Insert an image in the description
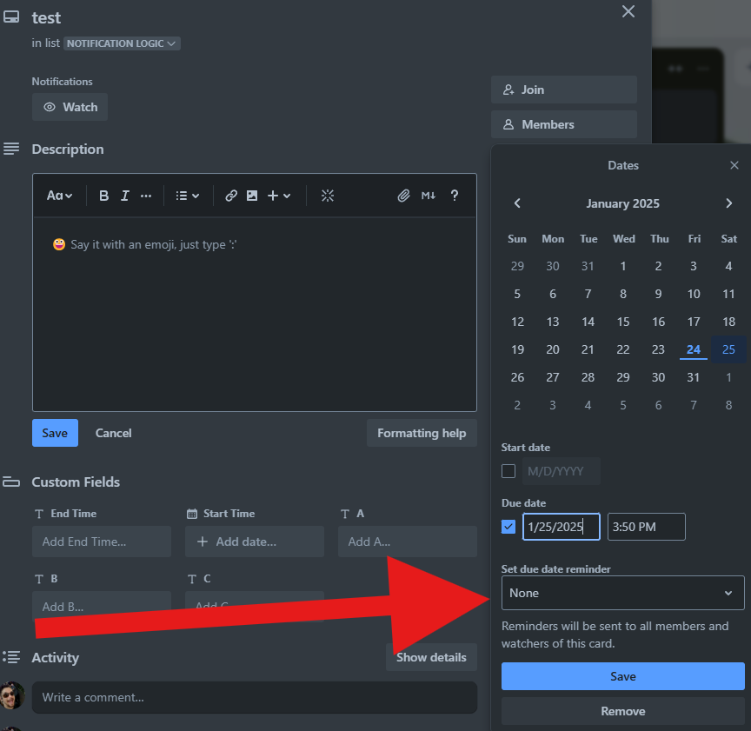The image size is (751, 731). pyautogui.click(x=252, y=196)
